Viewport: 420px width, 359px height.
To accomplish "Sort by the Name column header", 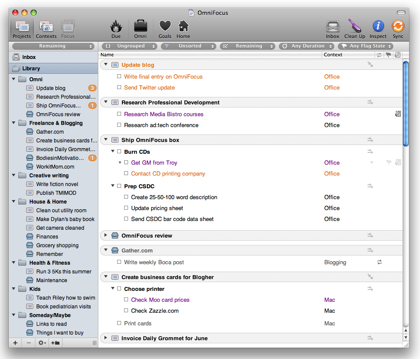I will [210, 55].
